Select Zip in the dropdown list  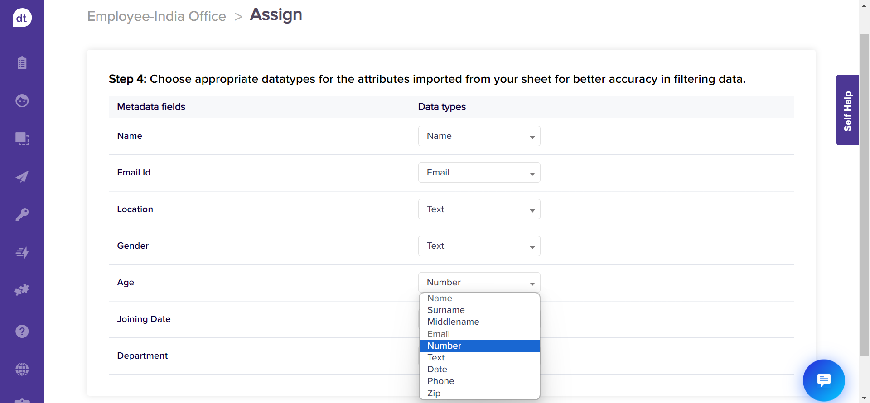pyautogui.click(x=434, y=393)
